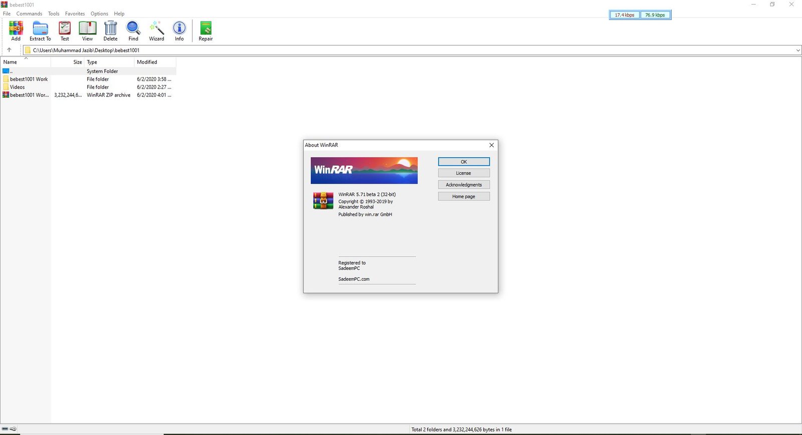This screenshot has height=435, width=802.
Task: Click the 'System Folder' type cell
Action: tap(102, 71)
